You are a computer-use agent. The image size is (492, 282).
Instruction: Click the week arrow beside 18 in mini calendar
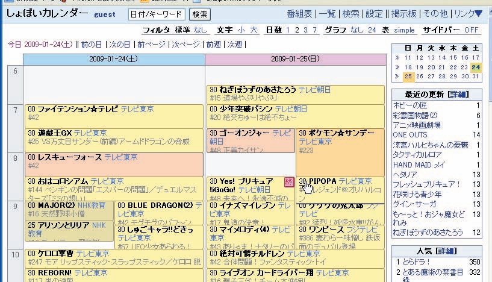(397, 67)
